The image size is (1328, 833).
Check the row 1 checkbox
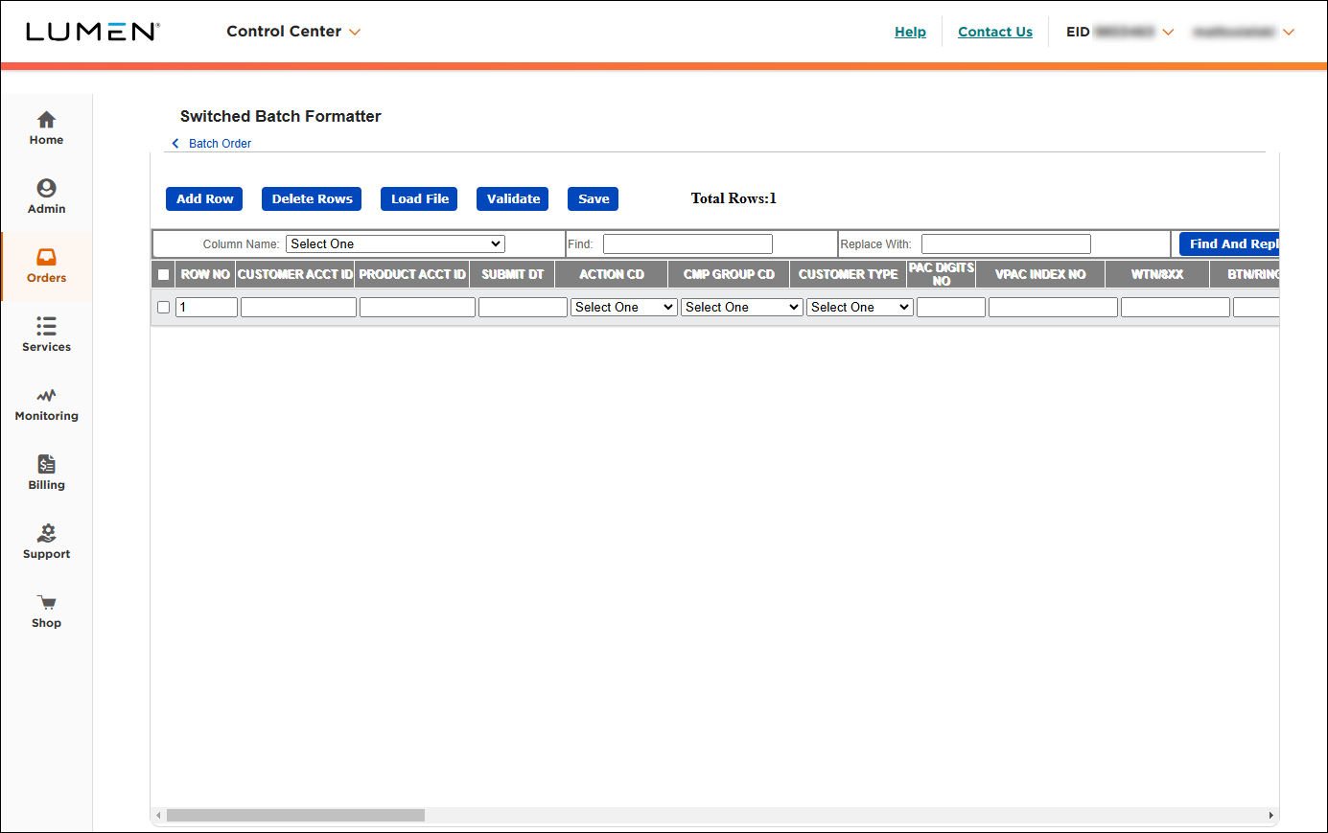tap(163, 308)
